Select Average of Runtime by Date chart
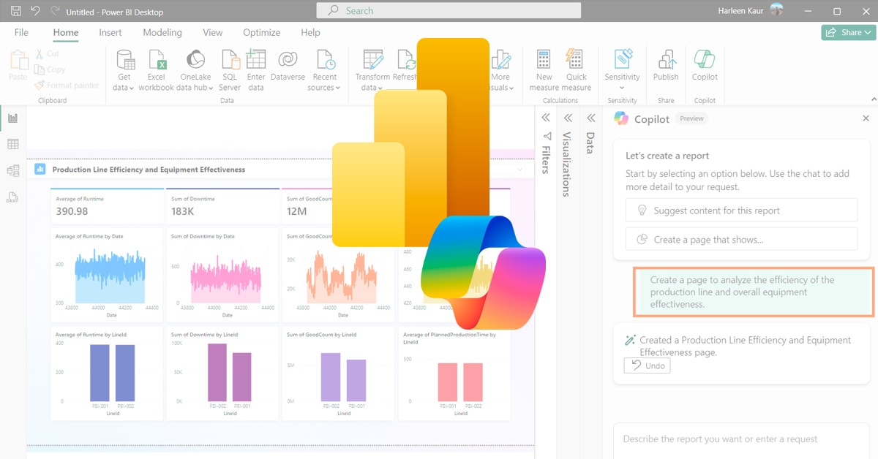 (107, 275)
